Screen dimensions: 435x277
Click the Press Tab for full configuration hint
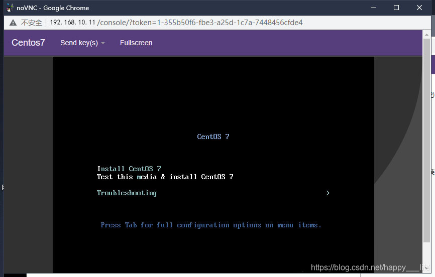(211, 225)
